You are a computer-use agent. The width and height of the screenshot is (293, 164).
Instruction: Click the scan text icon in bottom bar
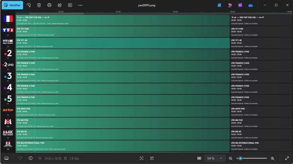coord(152,158)
